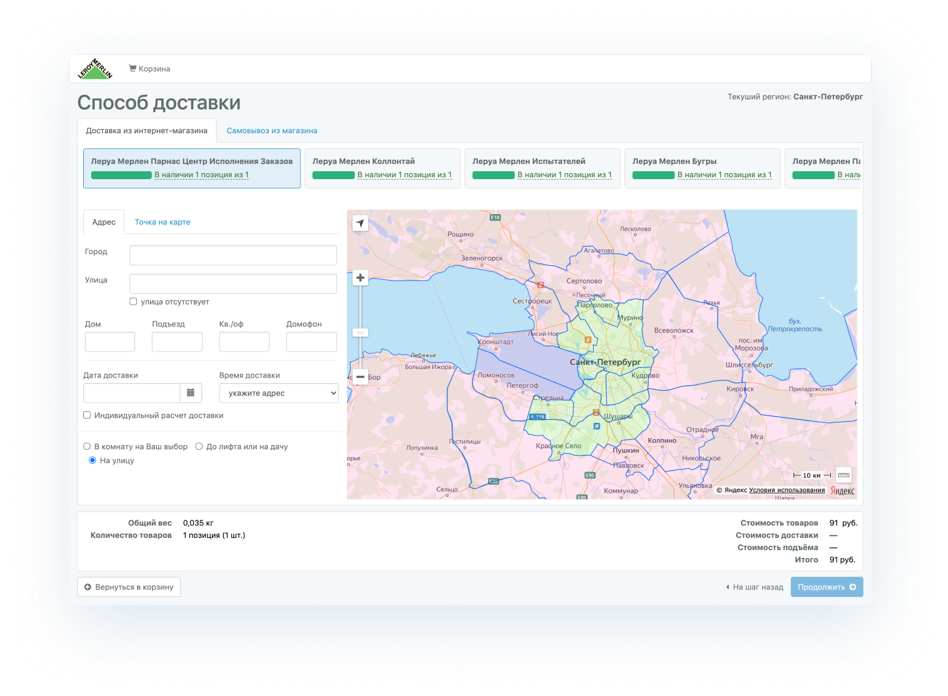948x696 pixels.
Task: Focus the Кв./оф input field
Action: 244,341
